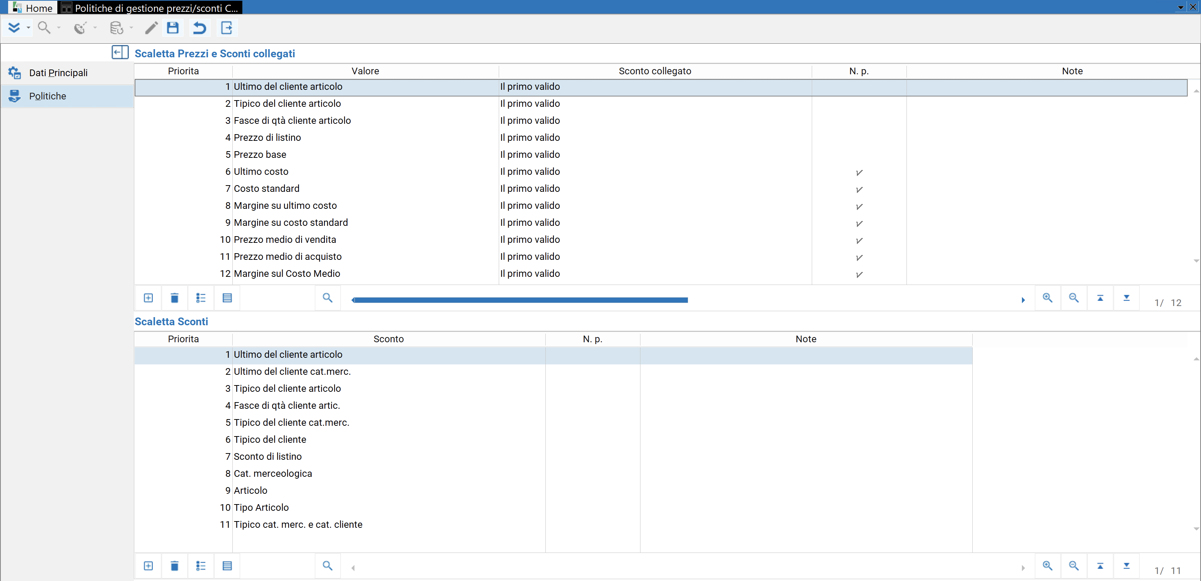Toggle N.p. check for Margine sul Costo Medio
Screen dimensions: 1201x581
click(859, 274)
